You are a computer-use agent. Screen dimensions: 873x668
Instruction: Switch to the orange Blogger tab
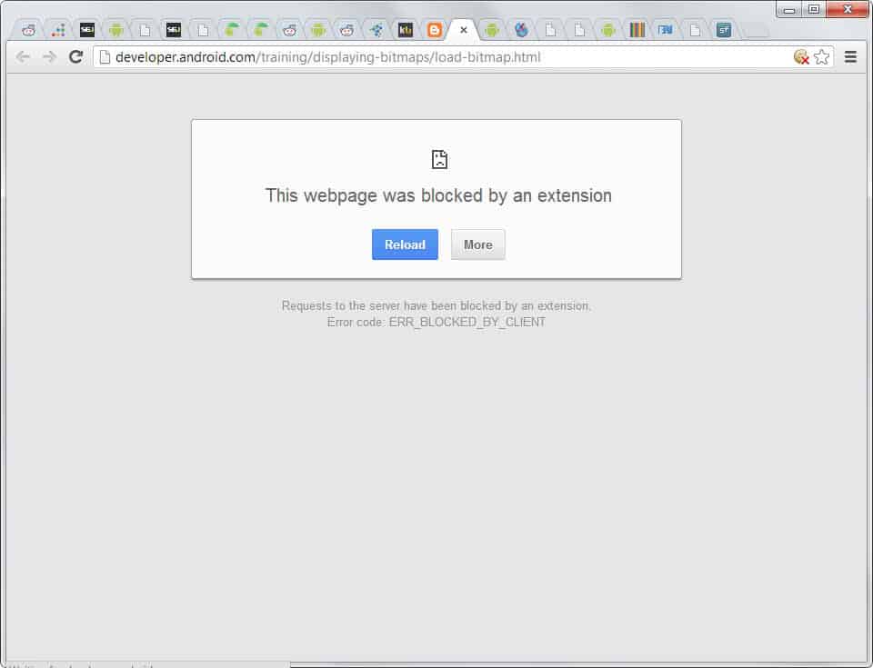[x=435, y=30]
